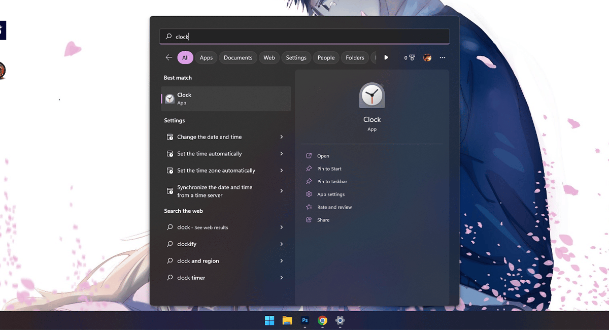Select 'Rate and review' for Clock
The height and width of the screenshot is (330, 609).
334,207
